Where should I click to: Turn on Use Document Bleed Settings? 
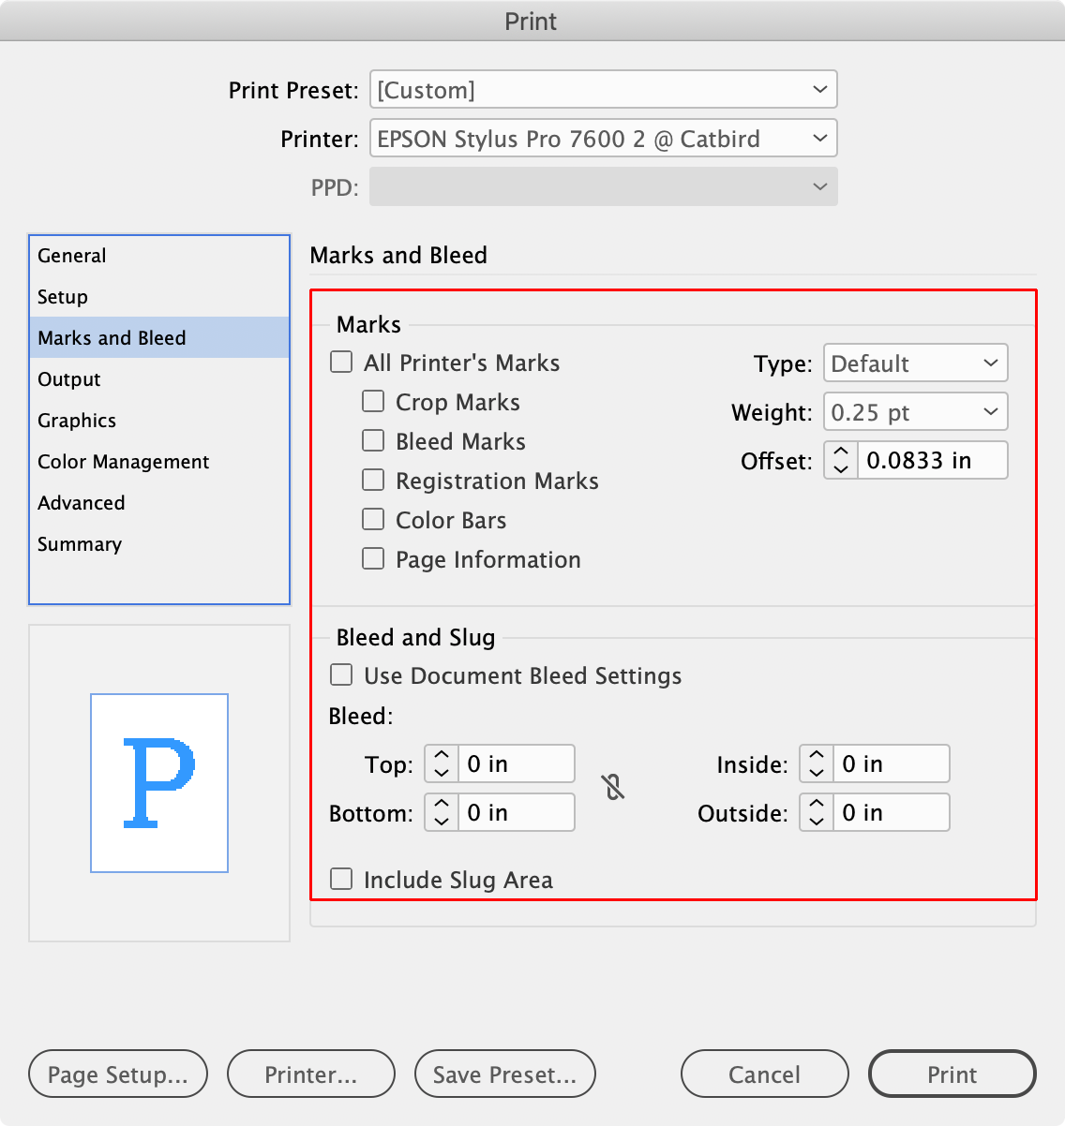pos(340,674)
